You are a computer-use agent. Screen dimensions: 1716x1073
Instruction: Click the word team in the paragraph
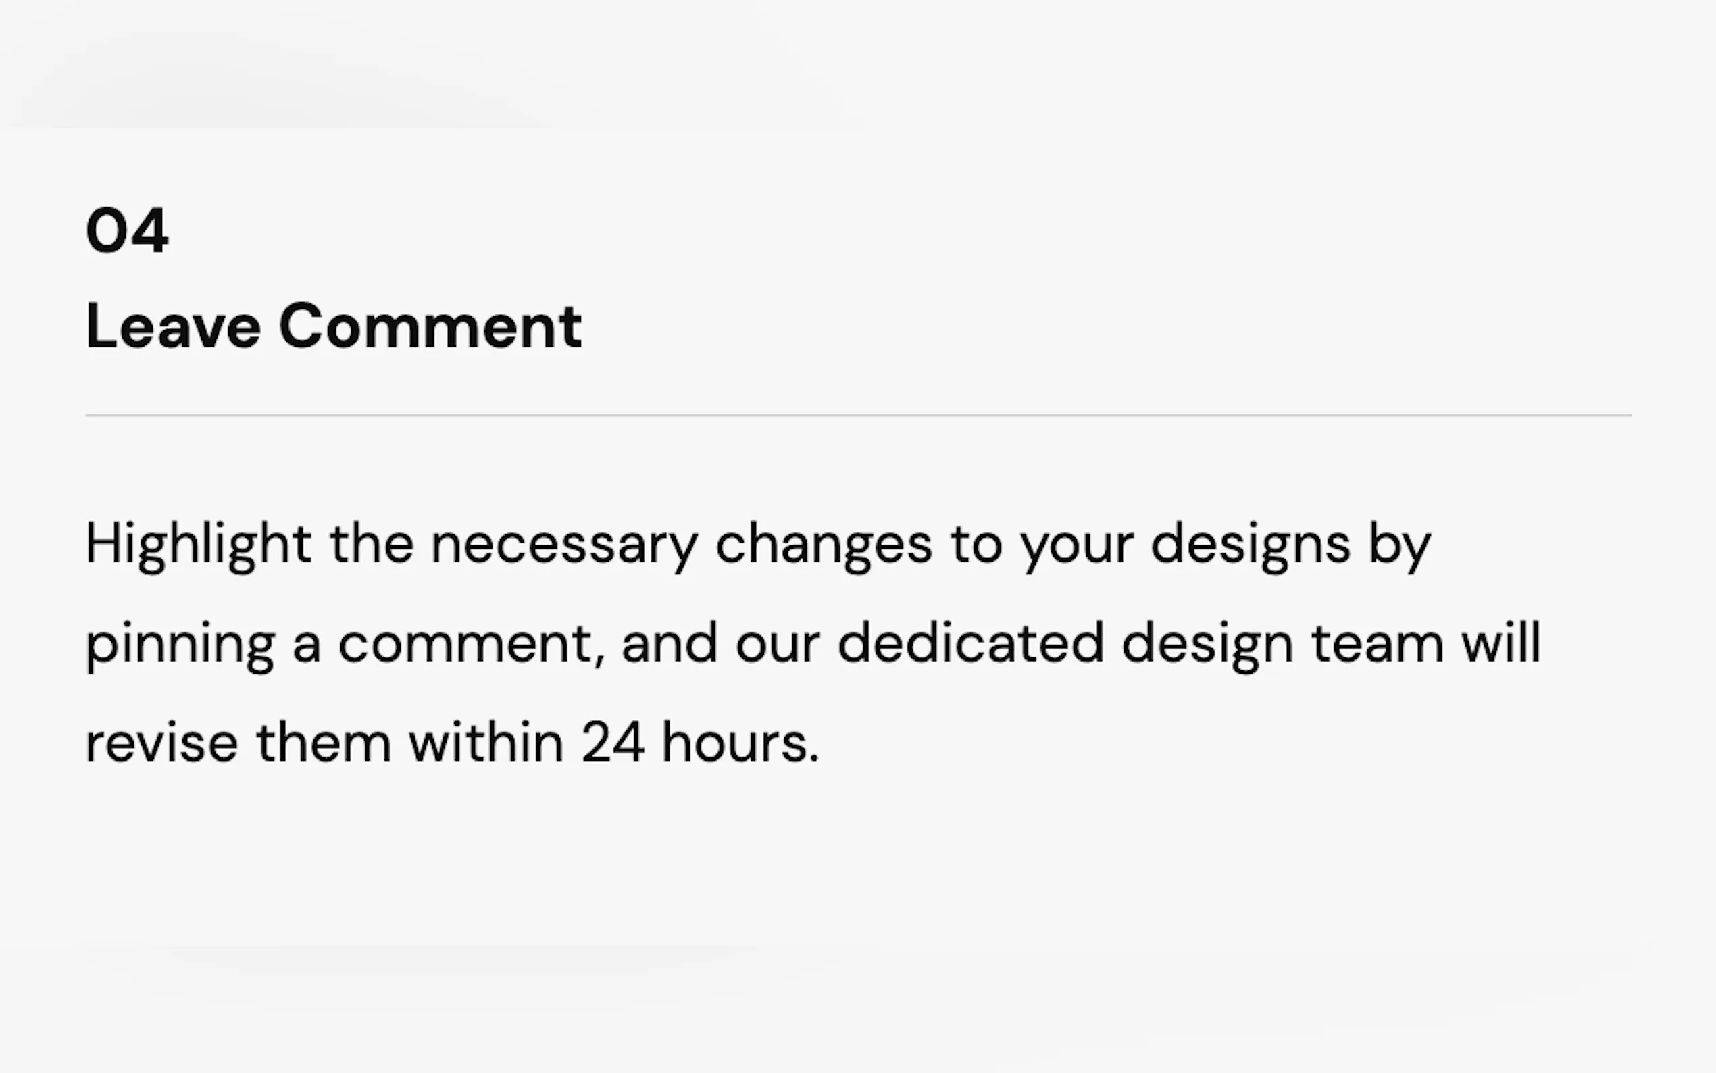1378,644
